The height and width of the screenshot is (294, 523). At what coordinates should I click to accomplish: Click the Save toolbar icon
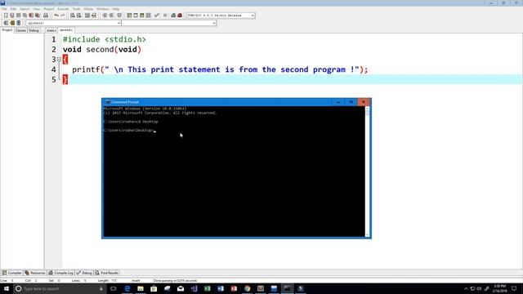18,16
